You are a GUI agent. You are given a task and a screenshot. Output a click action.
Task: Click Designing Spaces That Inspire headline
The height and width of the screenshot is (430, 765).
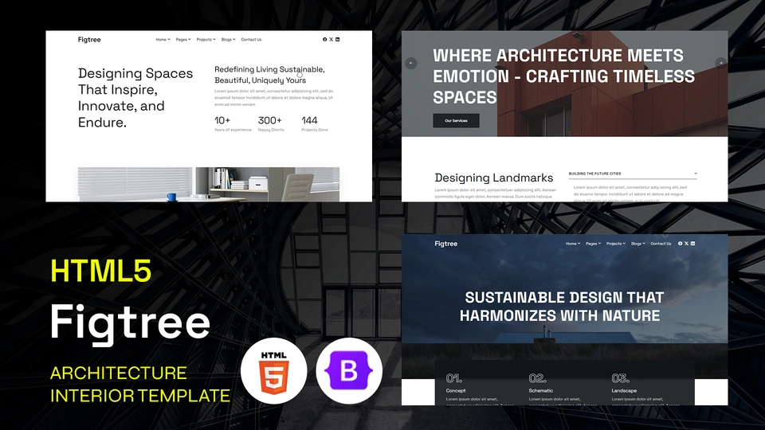point(135,97)
